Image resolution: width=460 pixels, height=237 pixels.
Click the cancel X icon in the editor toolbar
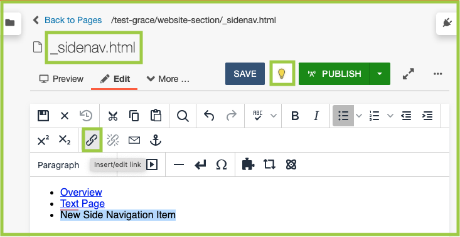pyautogui.click(x=64, y=116)
